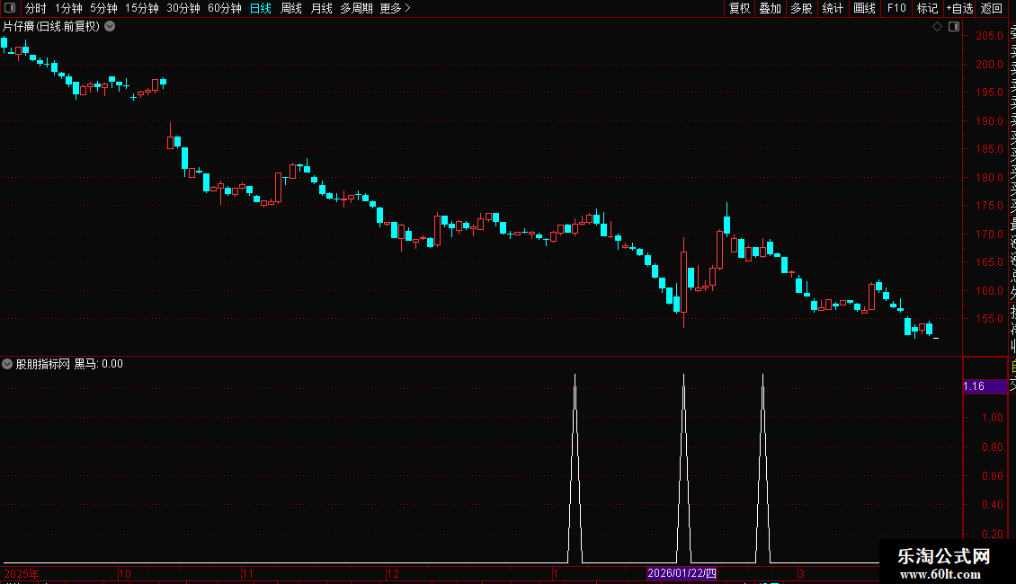Click the 标记 mark button
1016x584 pixels.
pos(927,8)
